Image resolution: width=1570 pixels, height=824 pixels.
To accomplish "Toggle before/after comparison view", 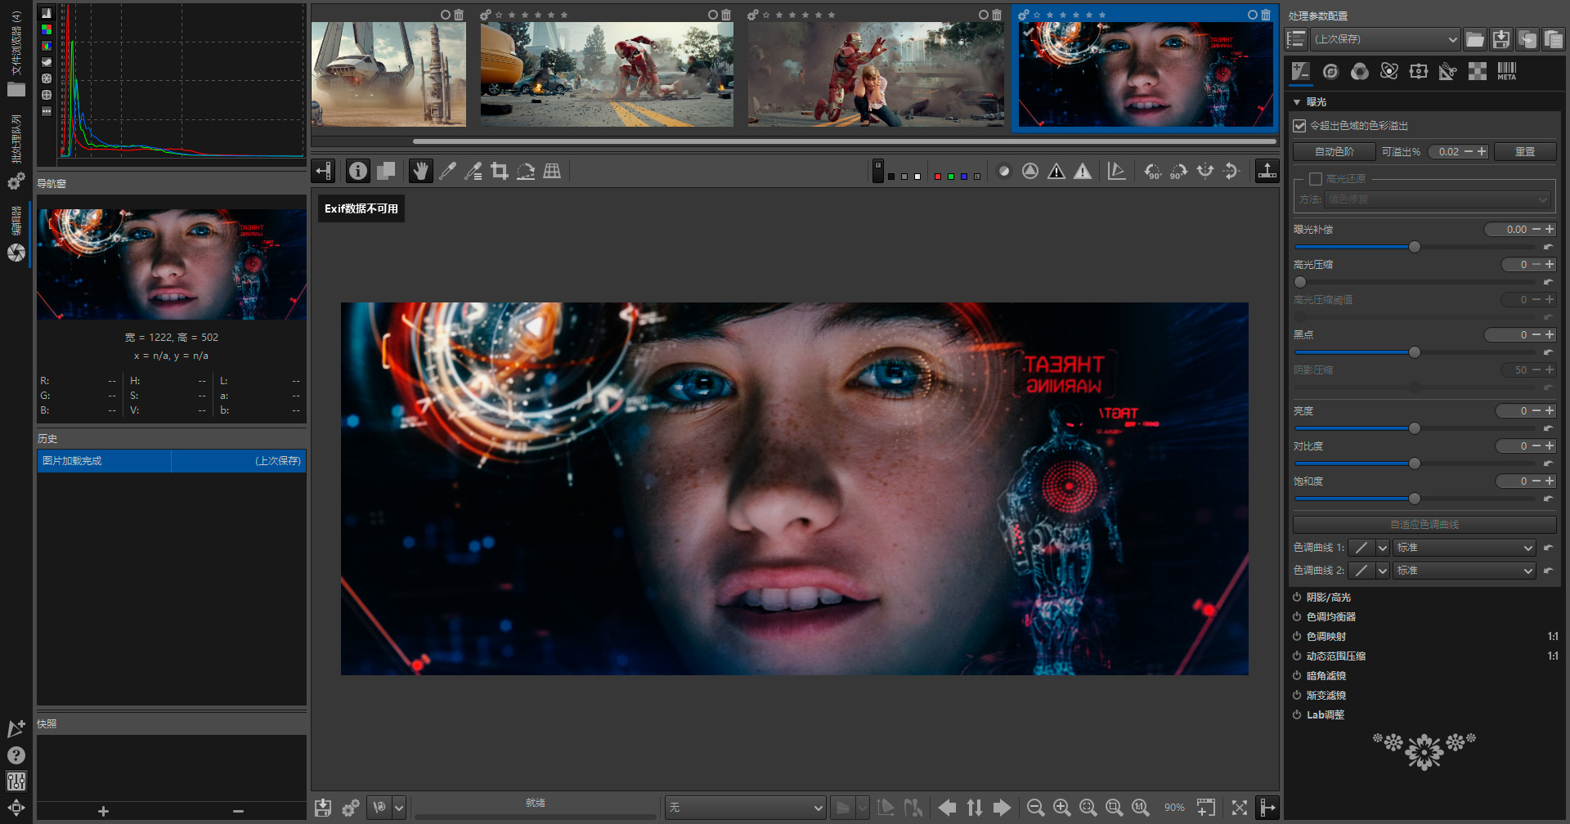I will coord(386,171).
